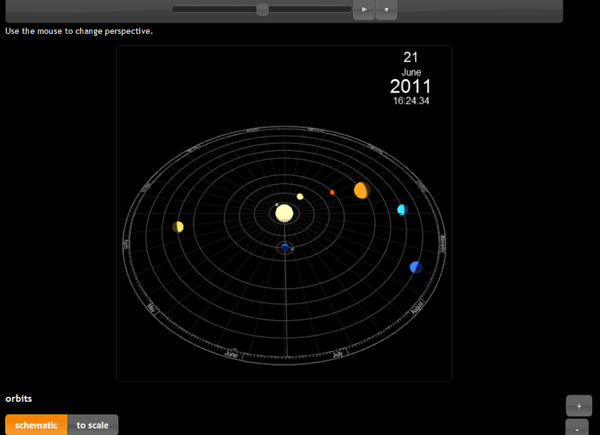Click the date display showing 21 June 2011
Image resolution: width=600 pixels, height=435 pixels.
point(411,71)
